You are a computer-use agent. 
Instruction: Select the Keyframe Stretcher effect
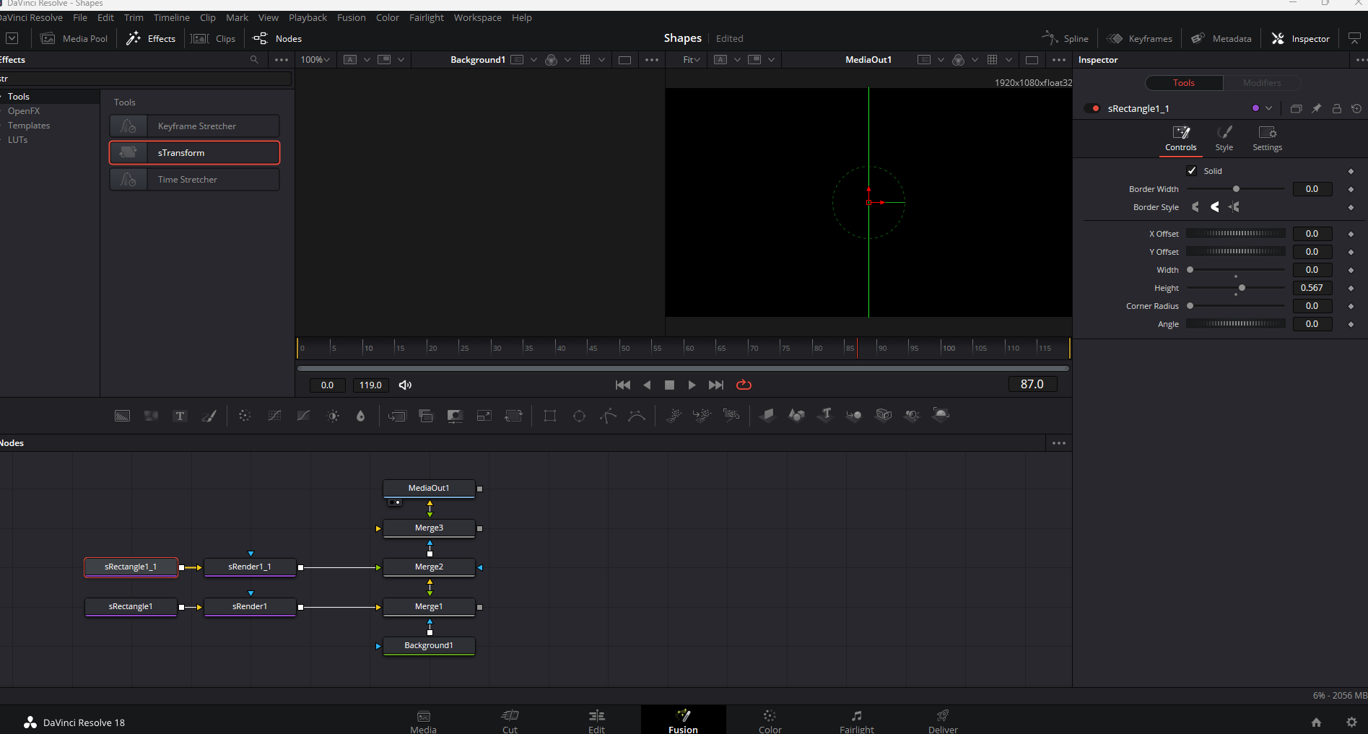pyautogui.click(x=195, y=126)
